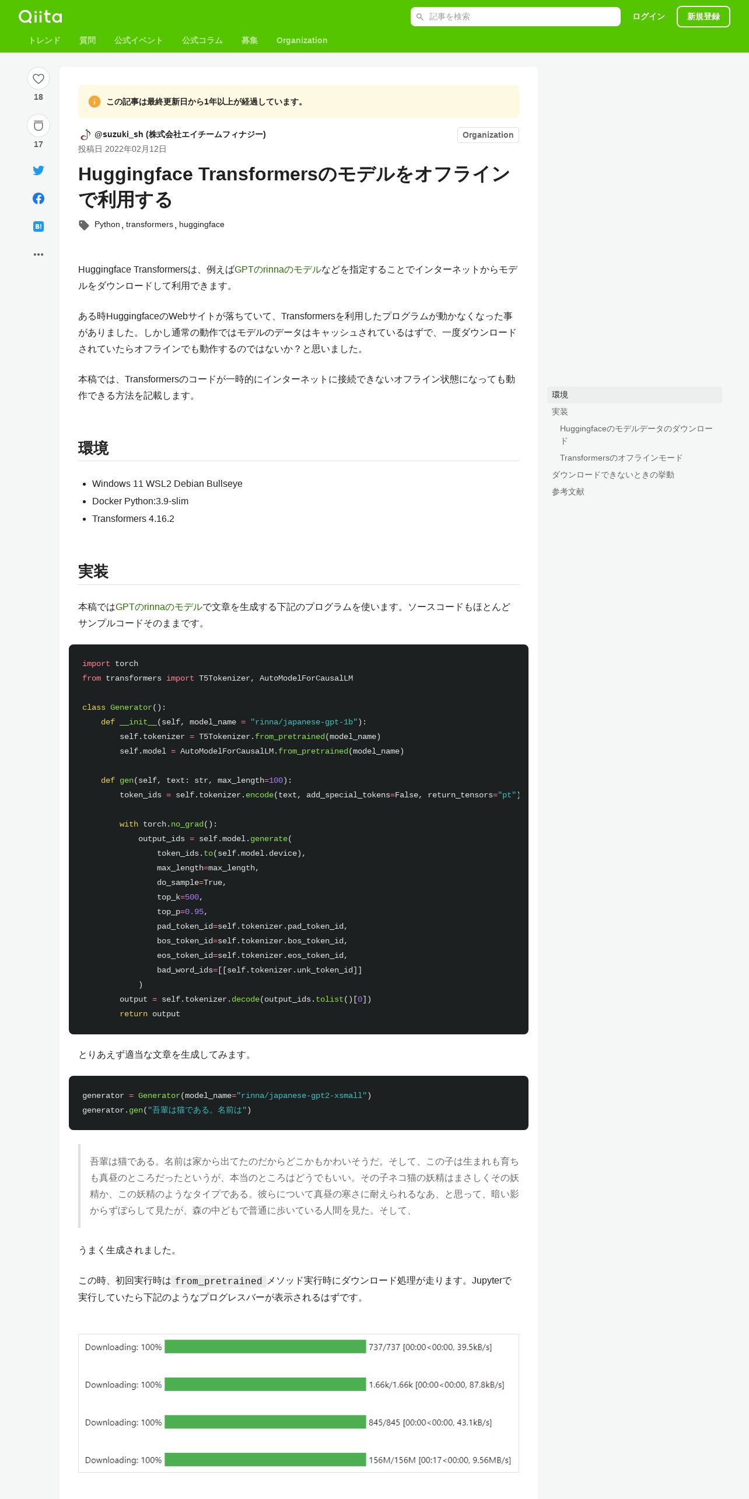The width and height of the screenshot is (749, 1499).
Task: Jump to 実装 in table of contents
Action: (x=560, y=412)
